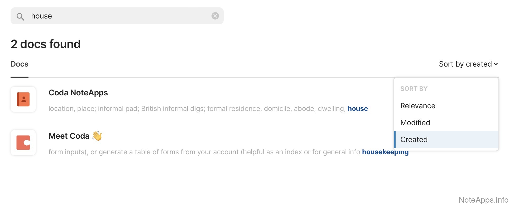This screenshot has width=509, height=205.
Task: Click the magnifying glass search icon
Action: click(x=20, y=16)
